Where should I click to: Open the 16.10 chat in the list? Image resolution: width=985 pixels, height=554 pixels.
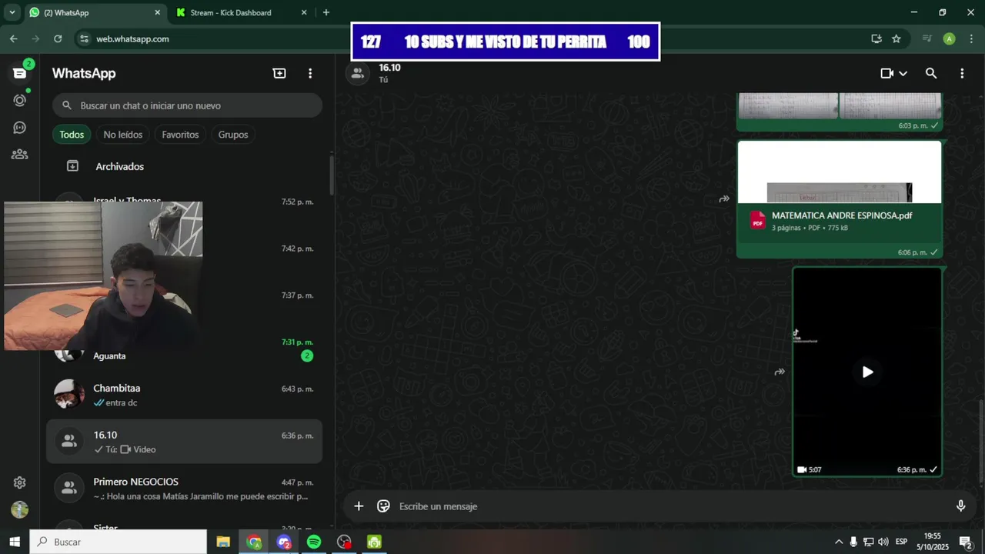pyautogui.click(x=185, y=442)
